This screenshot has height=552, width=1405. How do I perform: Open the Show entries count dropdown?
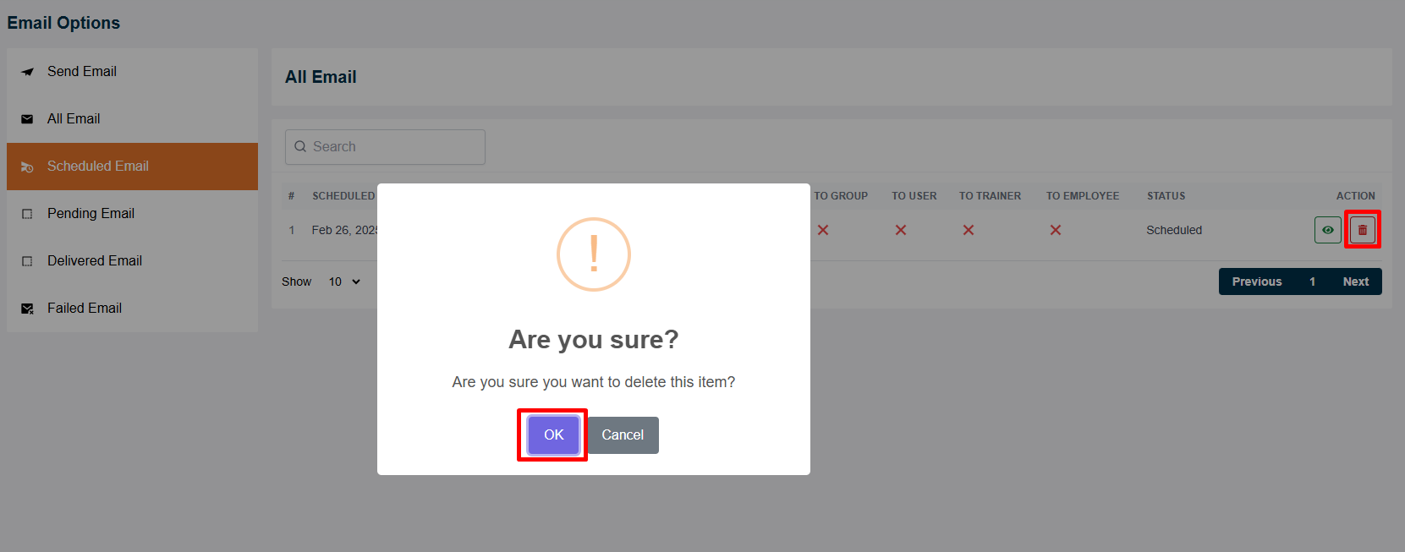pos(345,281)
